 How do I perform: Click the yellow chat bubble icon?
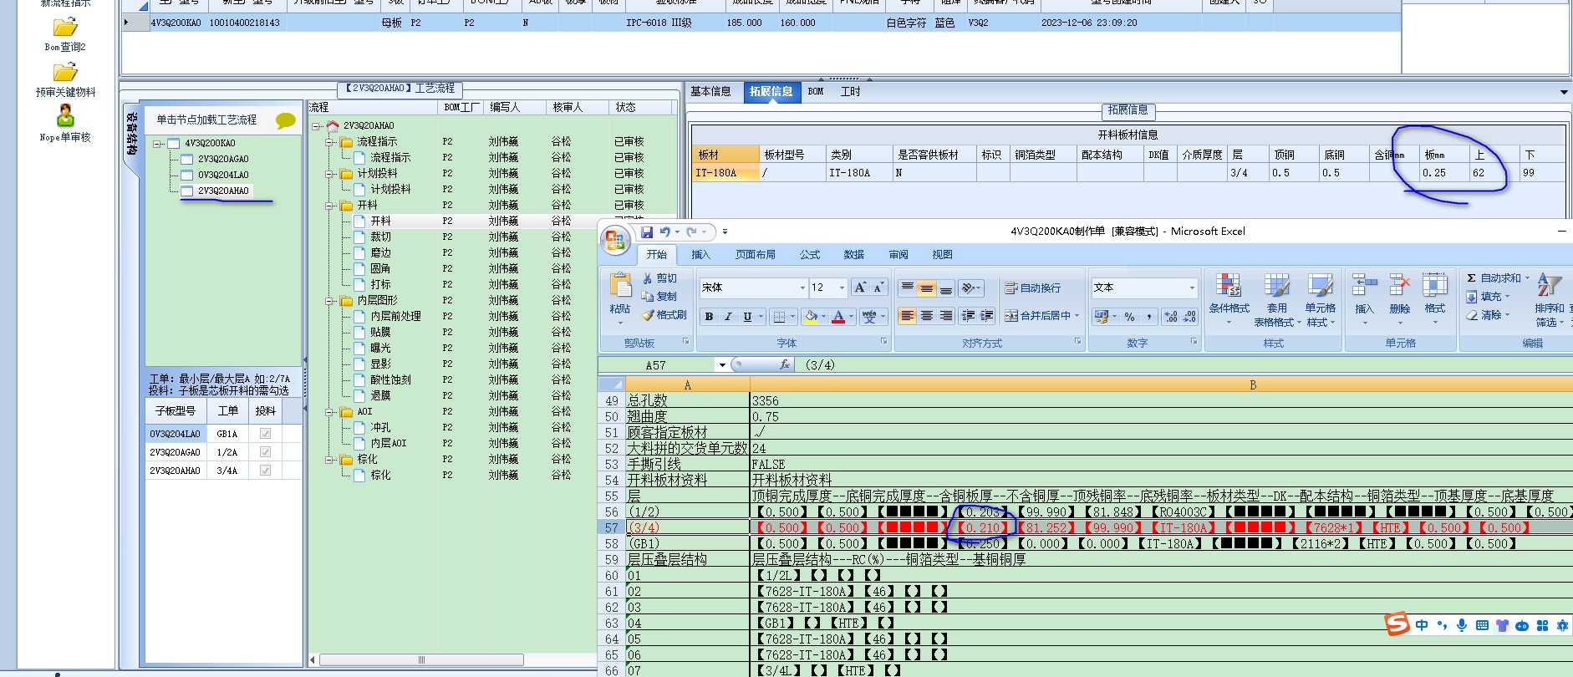[x=285, y=120]
